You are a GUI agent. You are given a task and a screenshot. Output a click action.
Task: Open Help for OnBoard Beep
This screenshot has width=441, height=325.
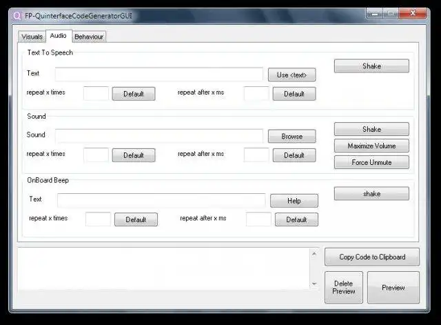coord(294,201)
